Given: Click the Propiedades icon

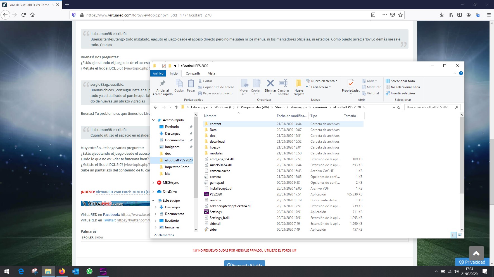Looking at the screenshot, I should coord(351,83).
